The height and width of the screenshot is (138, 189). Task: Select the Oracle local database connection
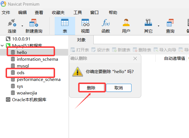pos(26,100)
